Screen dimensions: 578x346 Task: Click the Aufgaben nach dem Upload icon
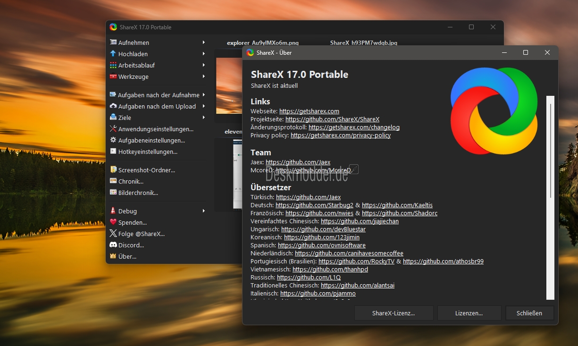point(113,106)
